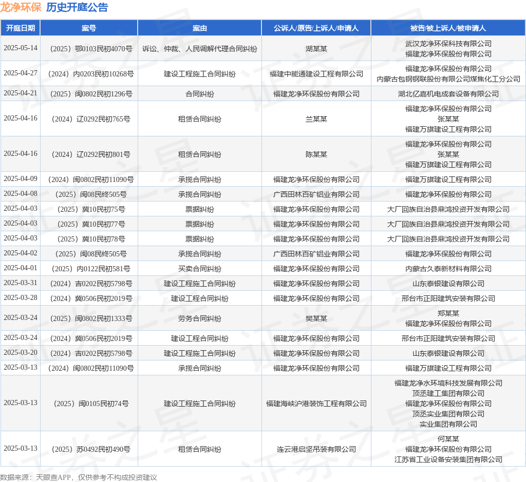Click 买卖合同纠纷 cause cell

pos(200,269)
